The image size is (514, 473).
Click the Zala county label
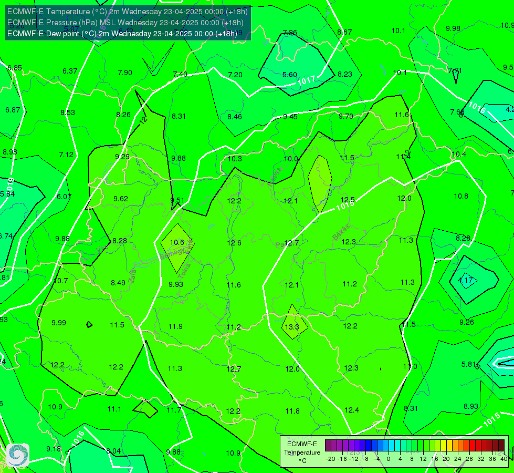pyautogui.click(x=133, y=276)
